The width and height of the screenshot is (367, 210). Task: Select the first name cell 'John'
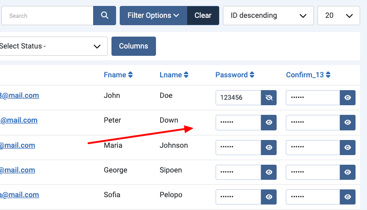[x=112, y=96]
